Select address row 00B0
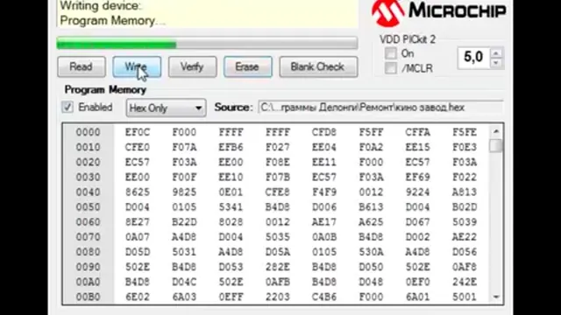 pyautogui.click(x=88, y=297)
